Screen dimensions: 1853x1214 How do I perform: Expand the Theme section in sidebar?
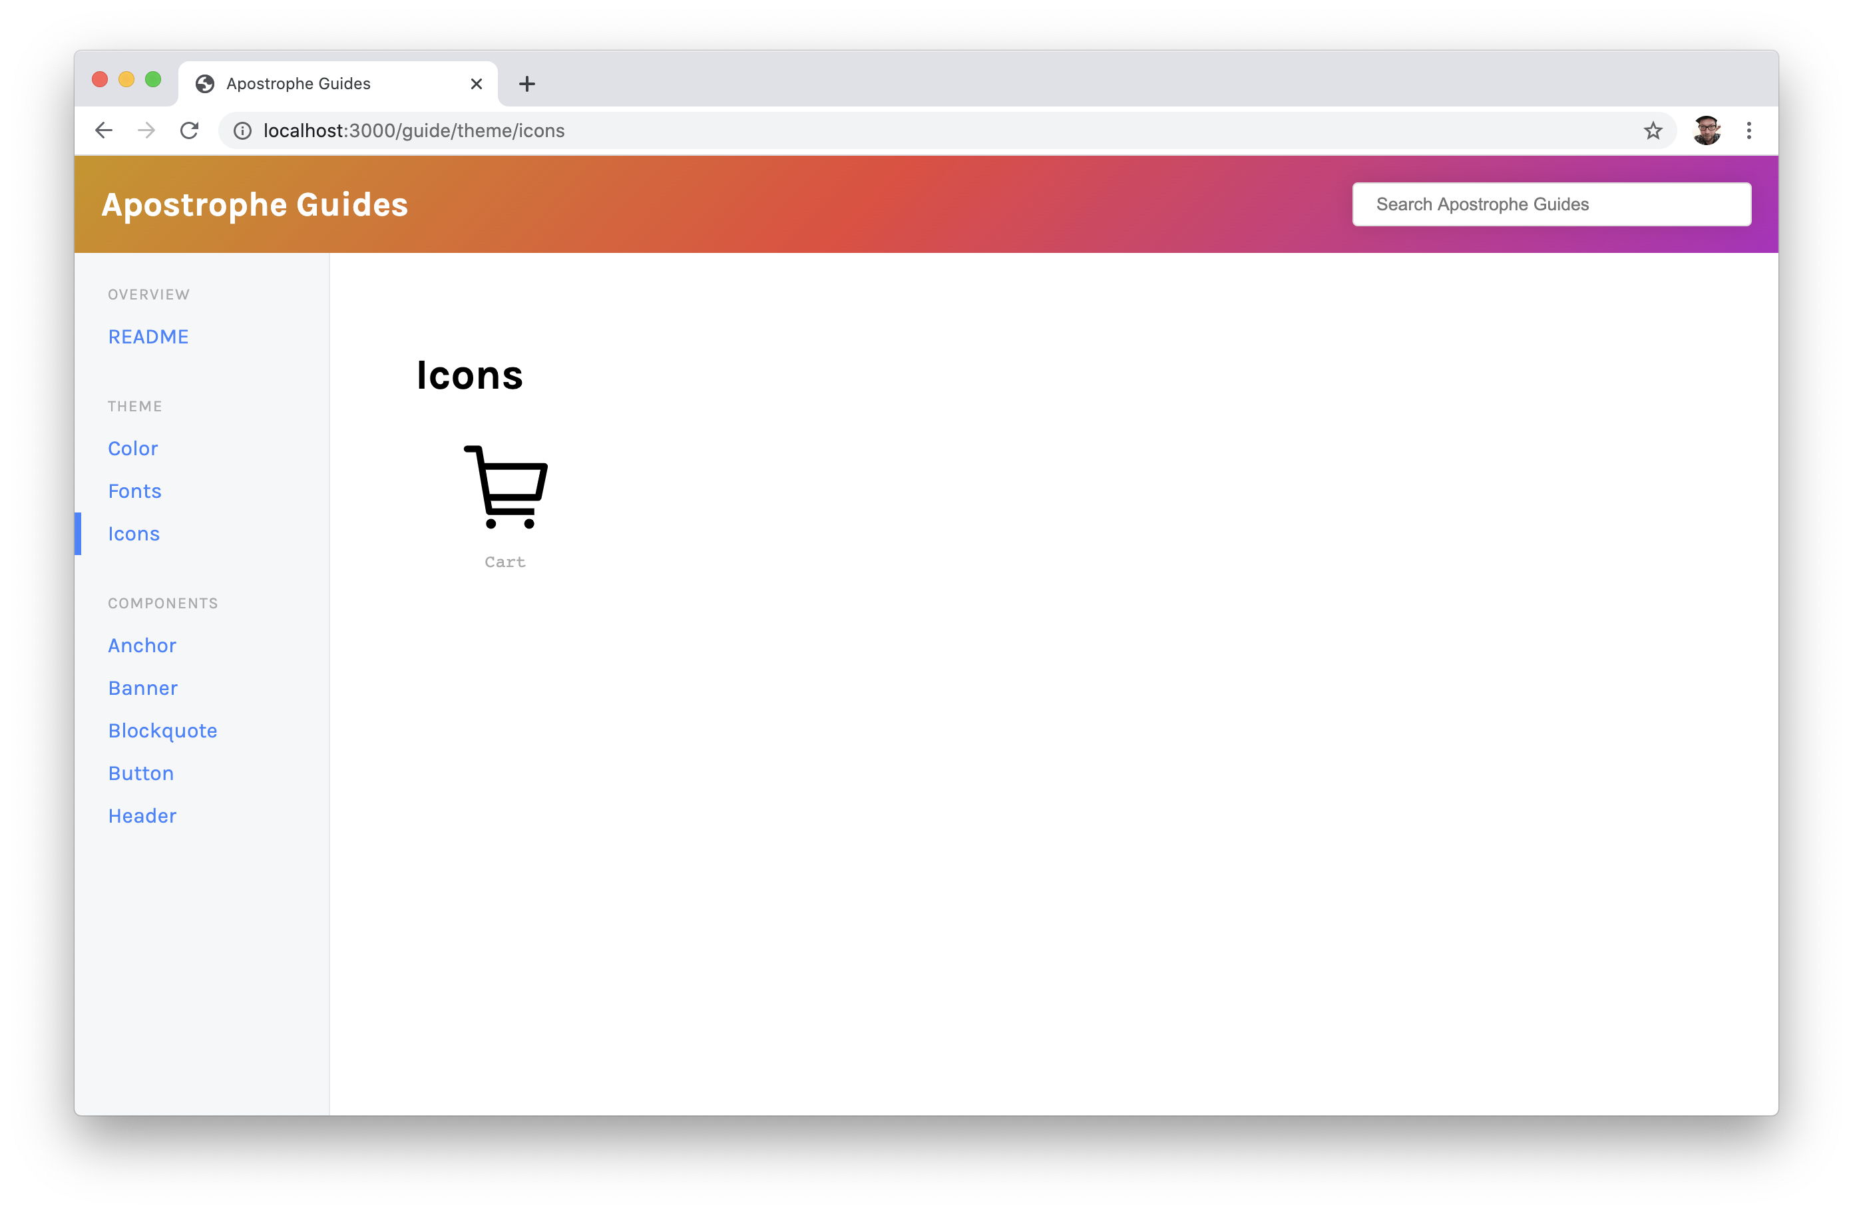pyautogui.click(x=136, y=405)
